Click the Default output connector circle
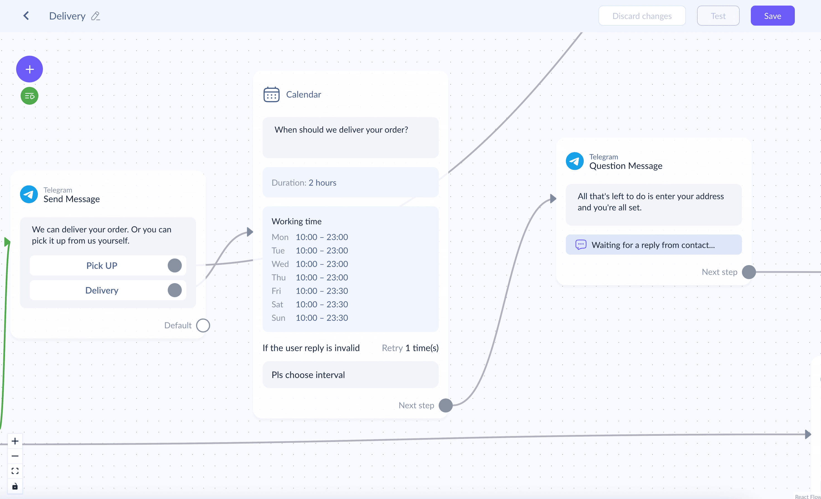Image resolution: width=821 pixels, height=499 pixels. click(x=203, y=326)
